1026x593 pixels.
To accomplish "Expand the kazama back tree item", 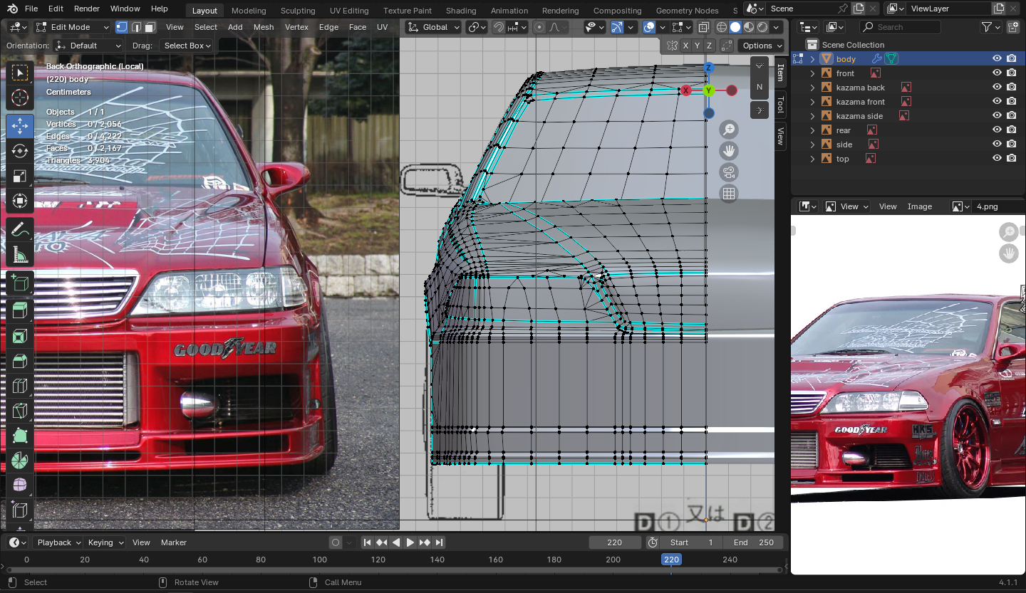I will [812, 88].
